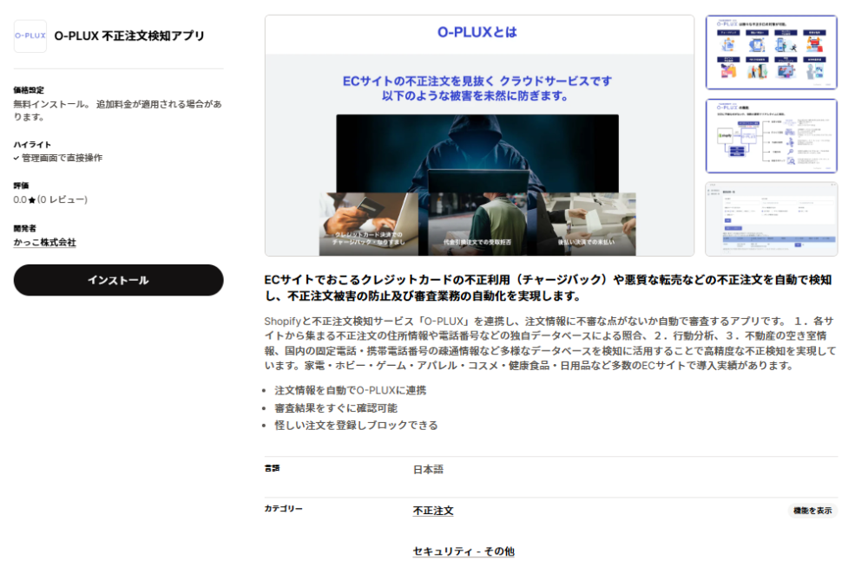
Task: Open the third thumbnail showing admin screen
Action: 771,219
